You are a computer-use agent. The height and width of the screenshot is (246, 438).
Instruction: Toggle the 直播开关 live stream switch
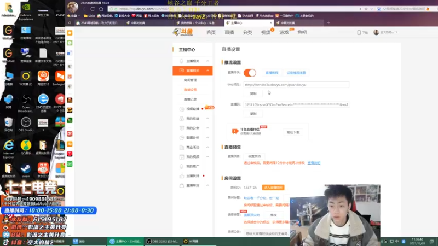coord(250,73)
